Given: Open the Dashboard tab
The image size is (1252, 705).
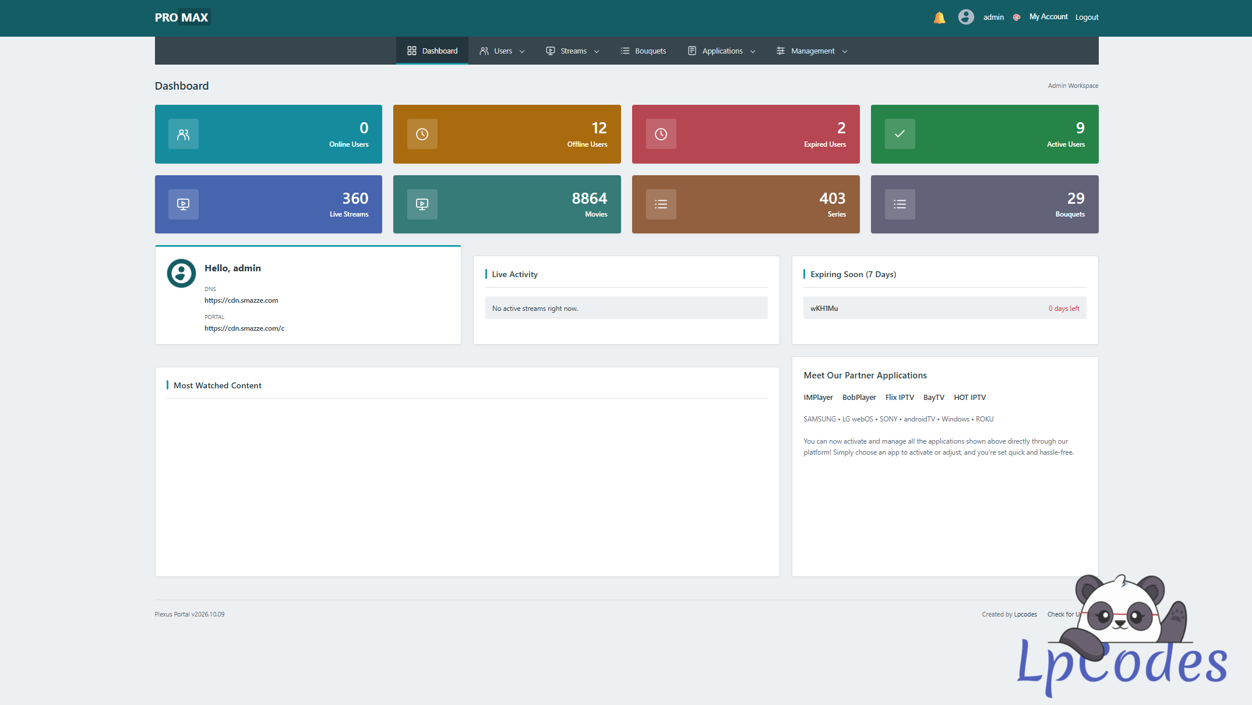Looking at the screenshot, I should click(x=432, y=51).
